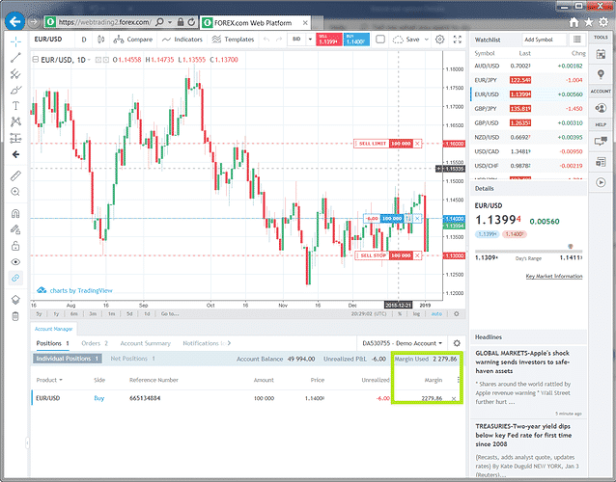This screenshot has width=616, height=482.
Task: Toggle percent scale on chart
Action: tap(400, 313)
